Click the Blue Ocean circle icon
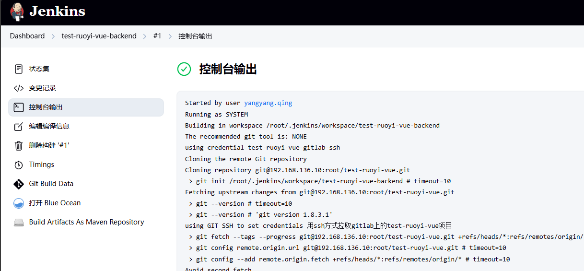 19,203
